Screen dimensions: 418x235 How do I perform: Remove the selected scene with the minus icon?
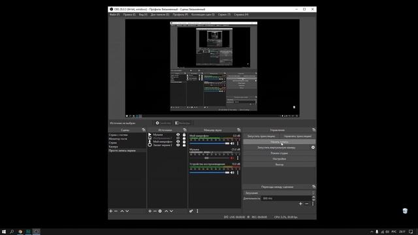116,211
